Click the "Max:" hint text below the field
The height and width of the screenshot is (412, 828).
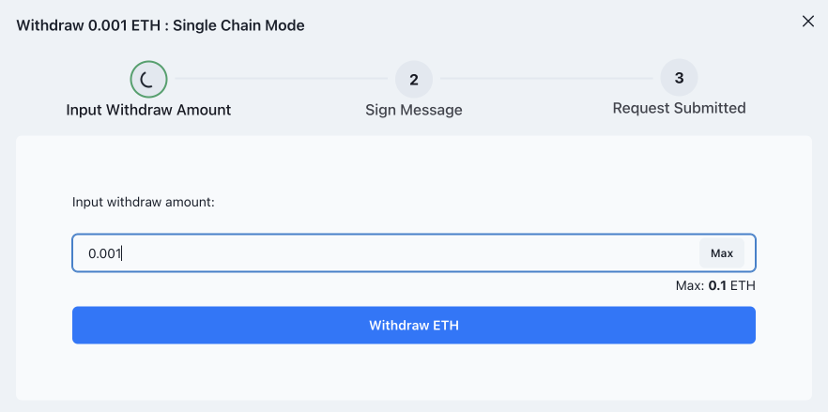pos(688,285)
